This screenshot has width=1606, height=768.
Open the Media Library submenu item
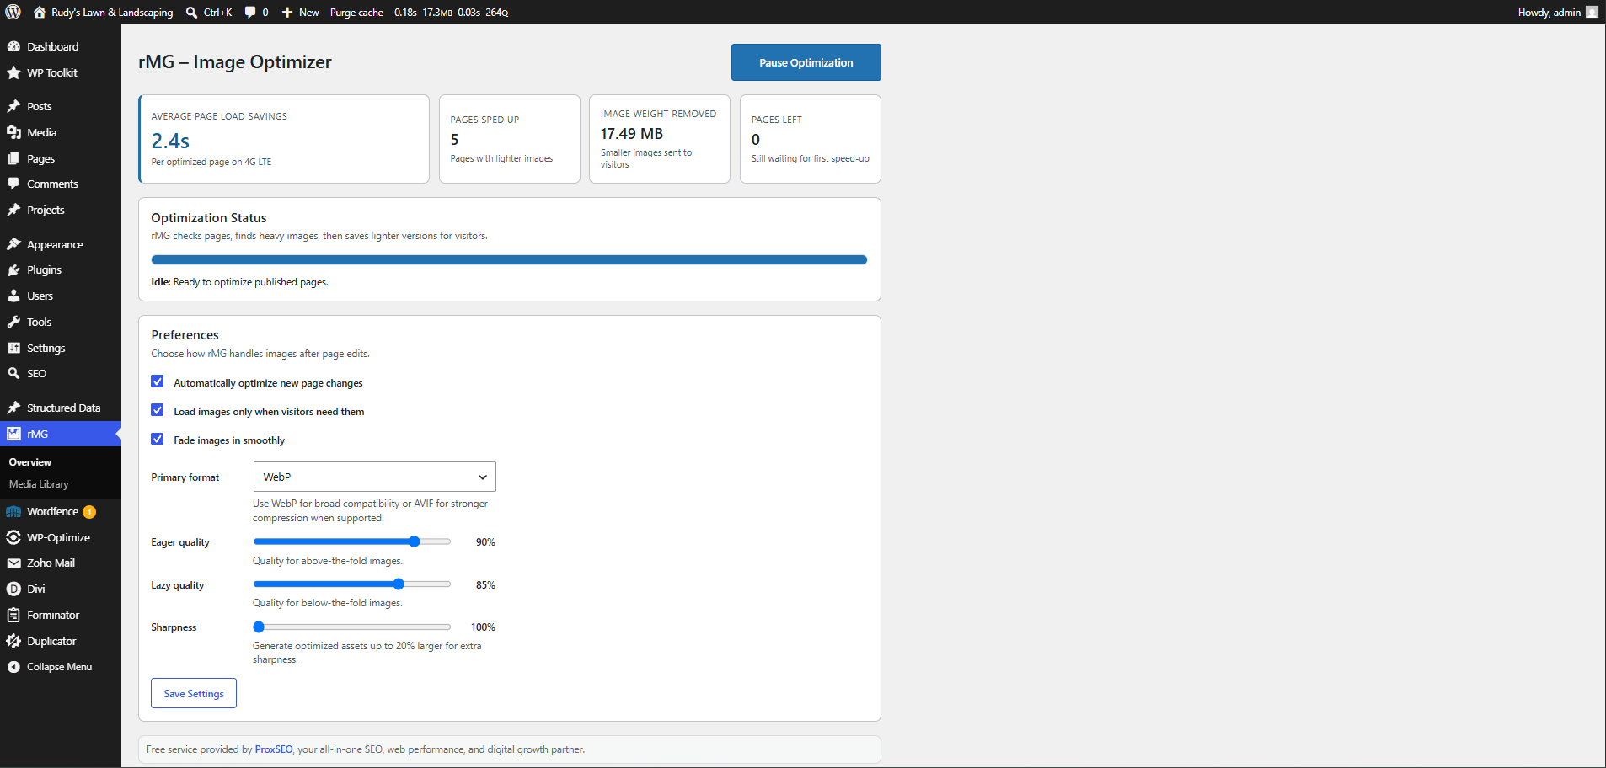point(39,484)
